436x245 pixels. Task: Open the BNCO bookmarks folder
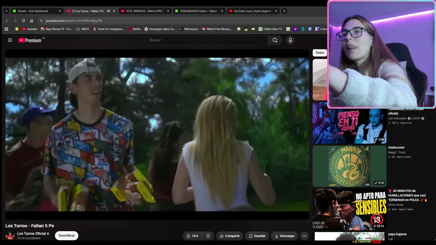tap(83, 29)
